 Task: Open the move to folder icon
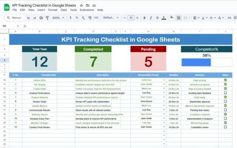pyautogui.click(x=88, y=6)
